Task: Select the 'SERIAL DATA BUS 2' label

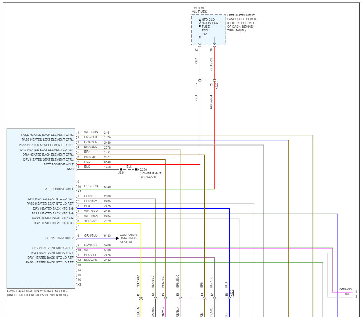Action: coord(59,238)
